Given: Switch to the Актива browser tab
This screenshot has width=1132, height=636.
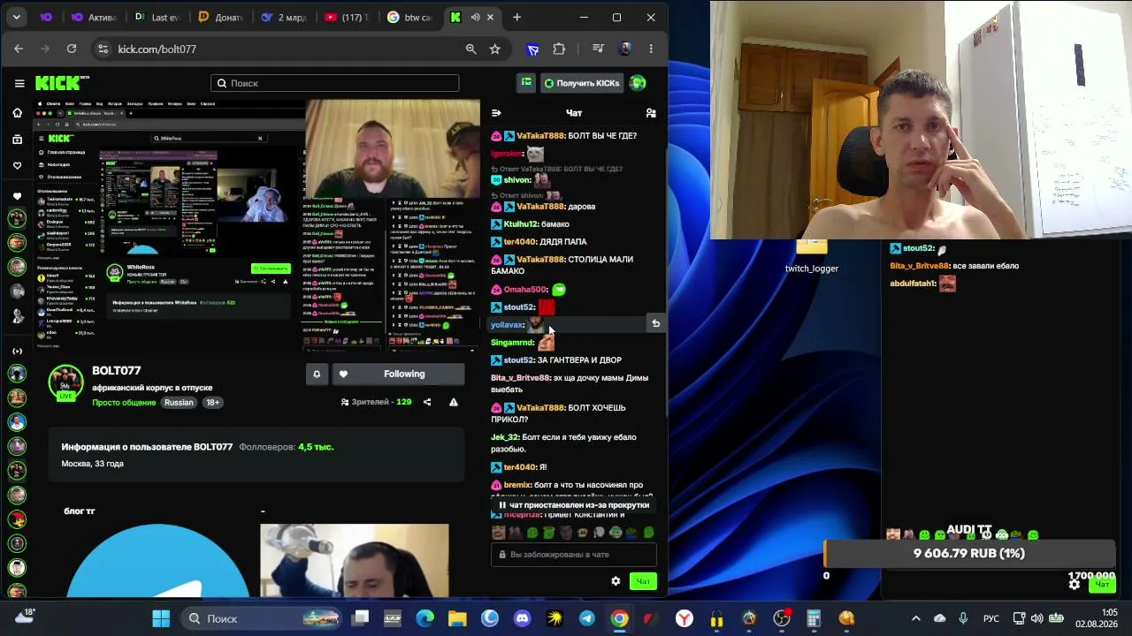Looking at the screenshot, I should coord(96,17).
